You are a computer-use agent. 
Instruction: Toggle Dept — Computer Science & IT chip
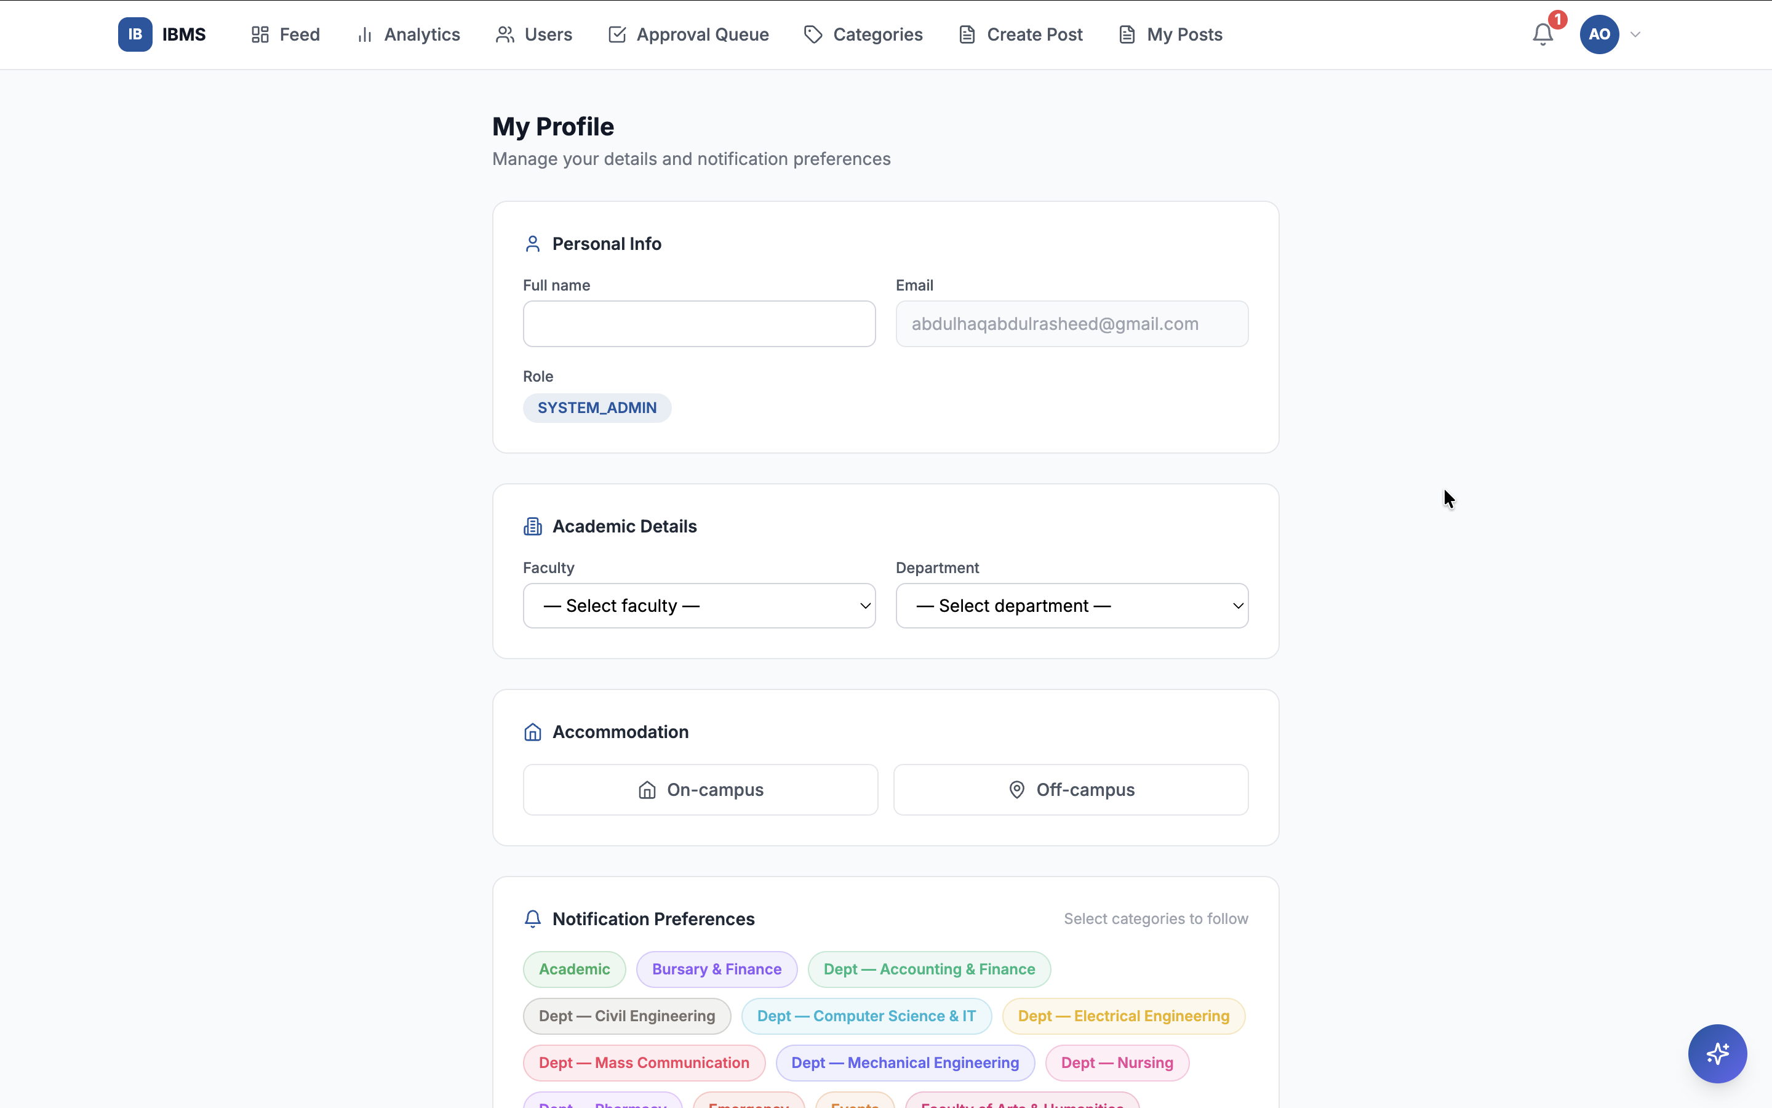click(866, 1016)
